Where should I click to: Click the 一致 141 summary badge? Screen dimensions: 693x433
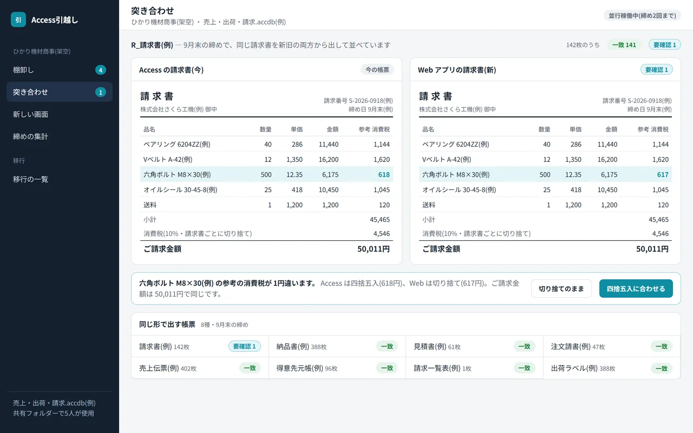tap(624, 45)
